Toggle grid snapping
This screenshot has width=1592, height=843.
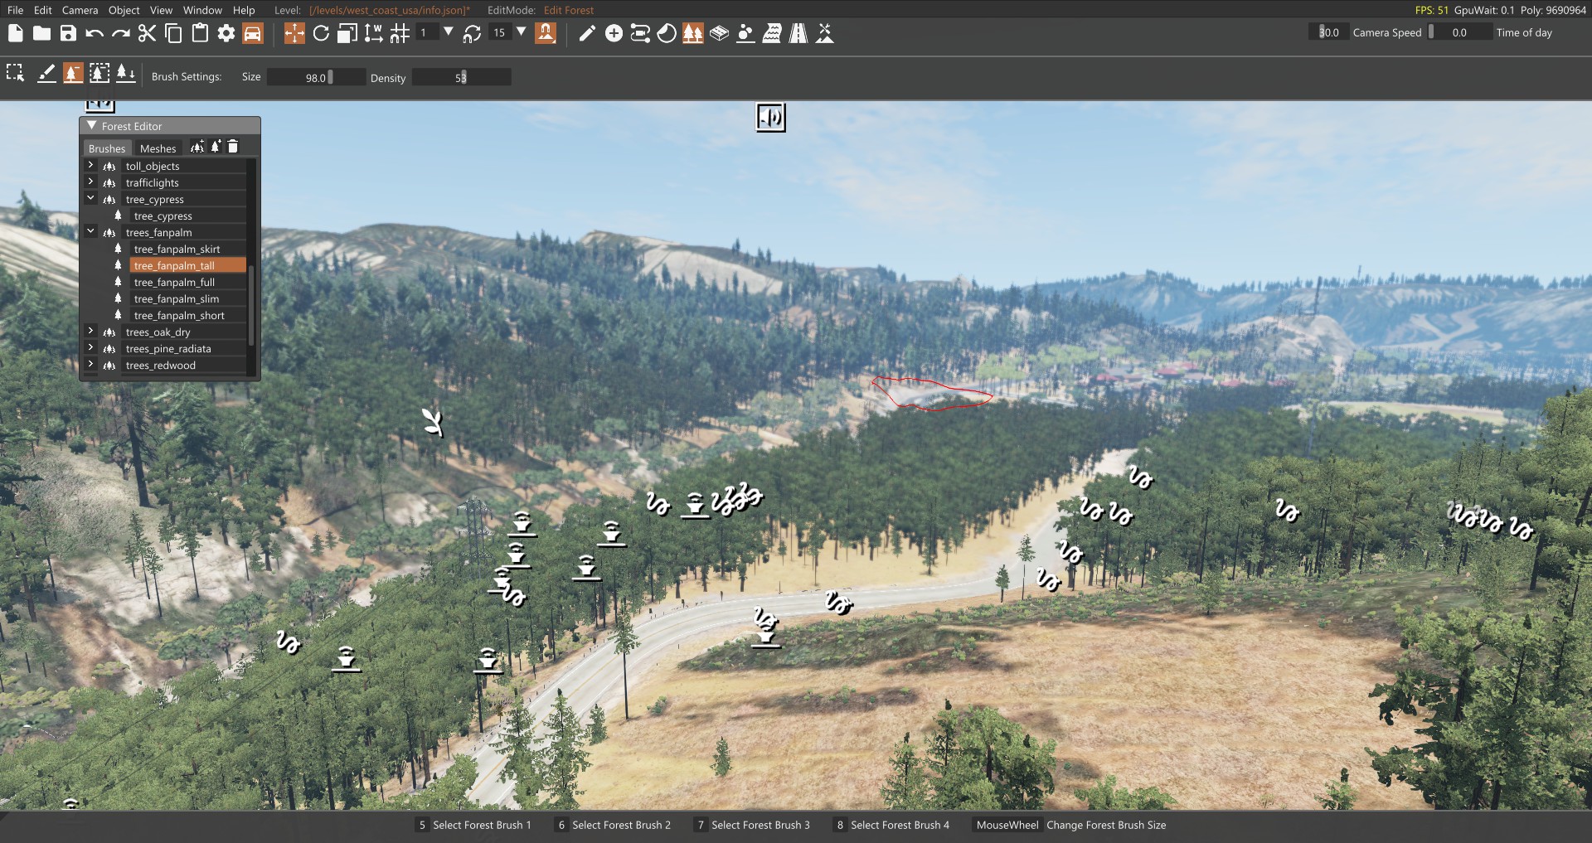(x=400, y=33)
